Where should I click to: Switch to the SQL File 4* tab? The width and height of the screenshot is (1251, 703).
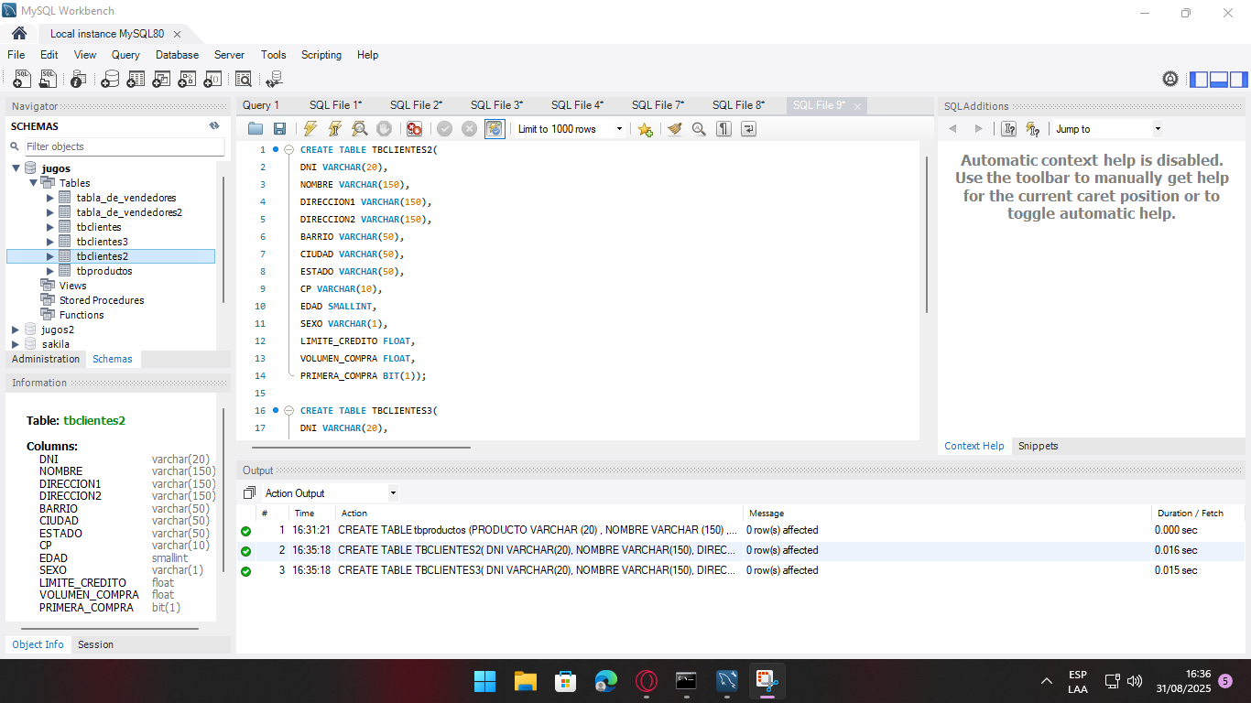pos(577,105)
